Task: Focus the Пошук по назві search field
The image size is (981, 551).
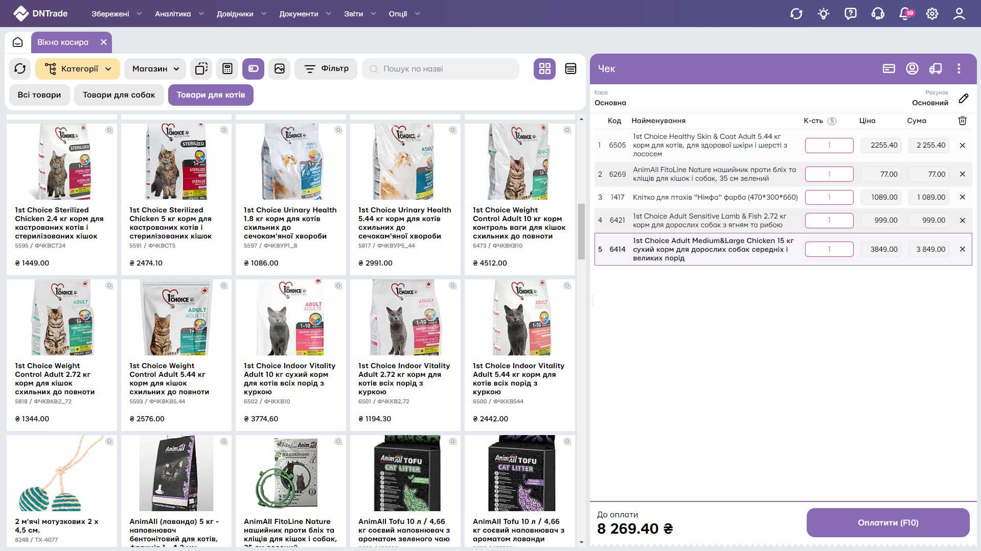Action: tap(441, 68)
